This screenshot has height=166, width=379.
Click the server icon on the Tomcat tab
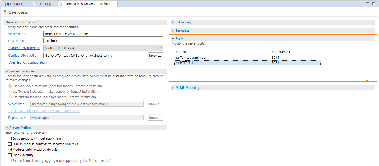(61, 4)
